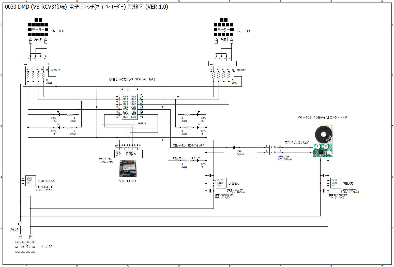Click the capacitor symbol above the 16F819
The image size is (394, 267).
pos(128,89)
